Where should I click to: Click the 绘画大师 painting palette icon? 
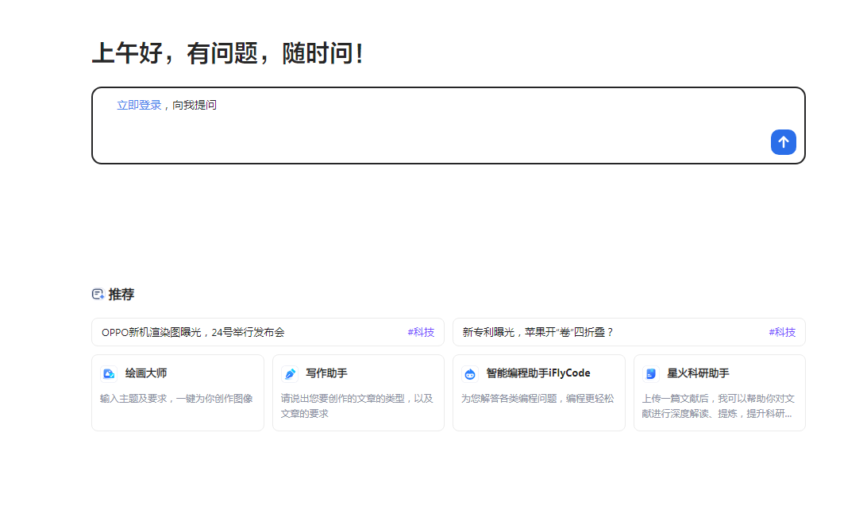click(x=110, y=373)
